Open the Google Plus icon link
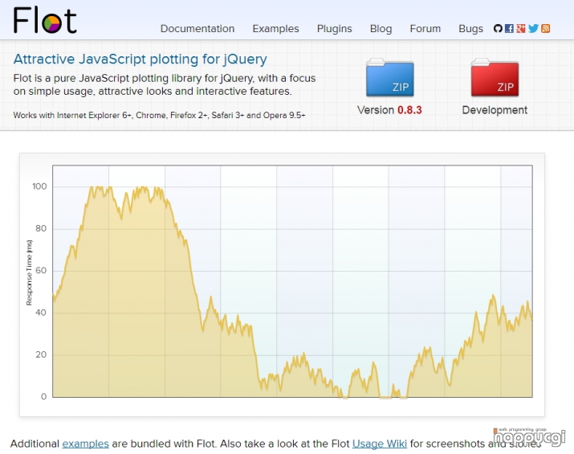The image size is (574, 454). coord(521,28)
